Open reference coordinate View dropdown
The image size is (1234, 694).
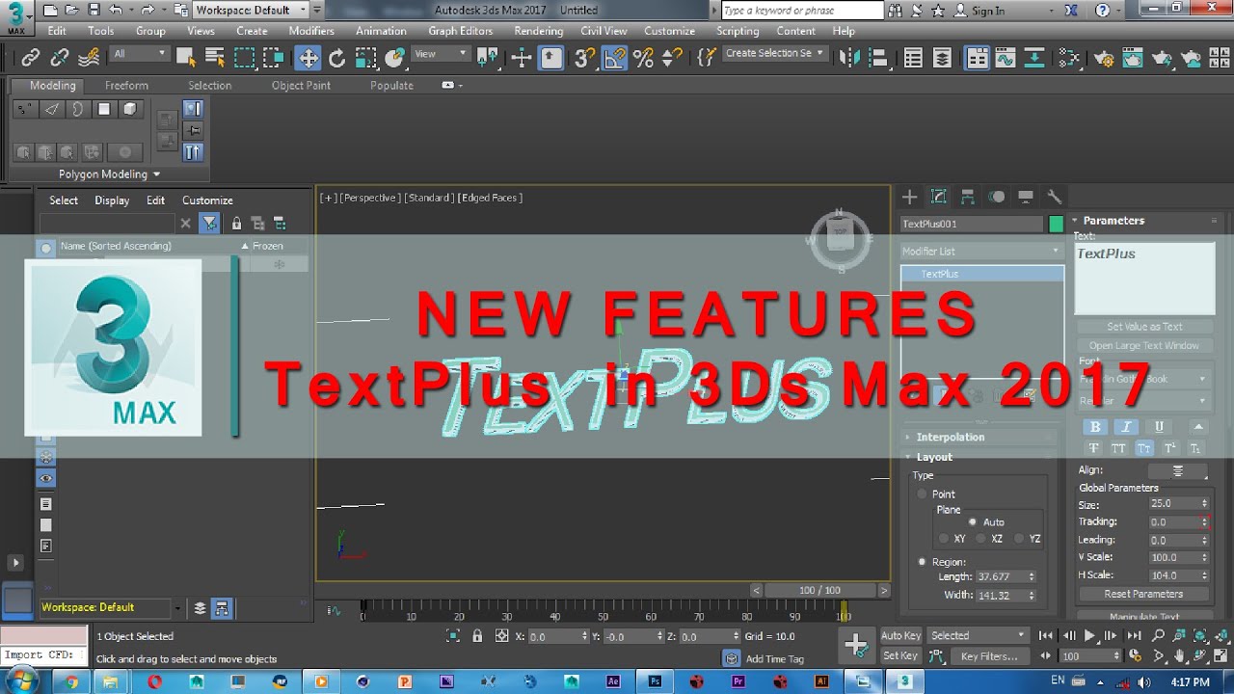(x=441, y=54)
